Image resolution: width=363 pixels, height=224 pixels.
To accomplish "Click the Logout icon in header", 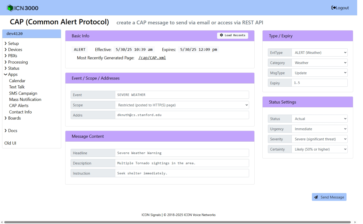I will coord(334,8).
